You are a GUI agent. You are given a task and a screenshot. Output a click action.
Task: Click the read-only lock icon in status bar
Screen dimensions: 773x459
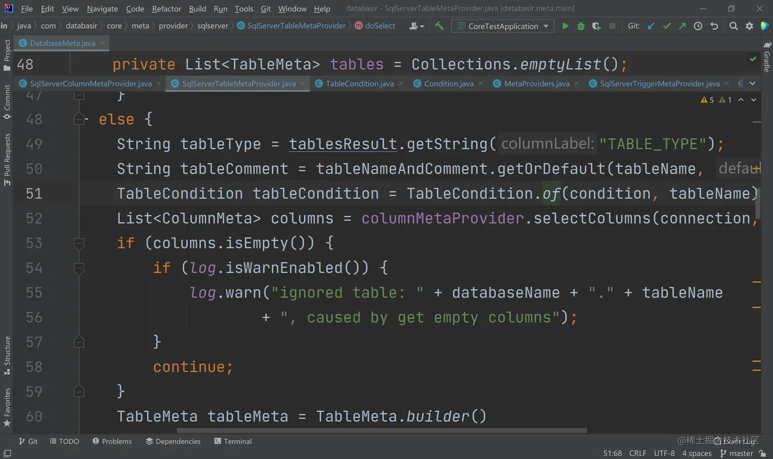[x=763, y=453]
